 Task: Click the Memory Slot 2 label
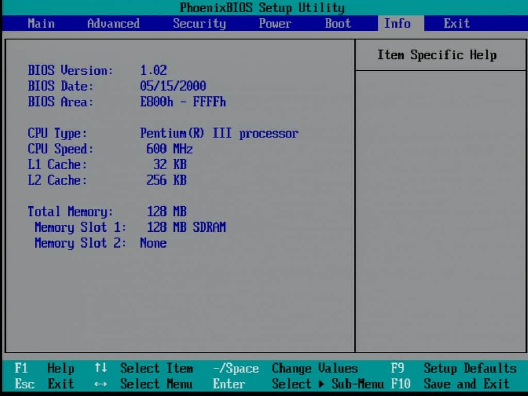(80, 243)
